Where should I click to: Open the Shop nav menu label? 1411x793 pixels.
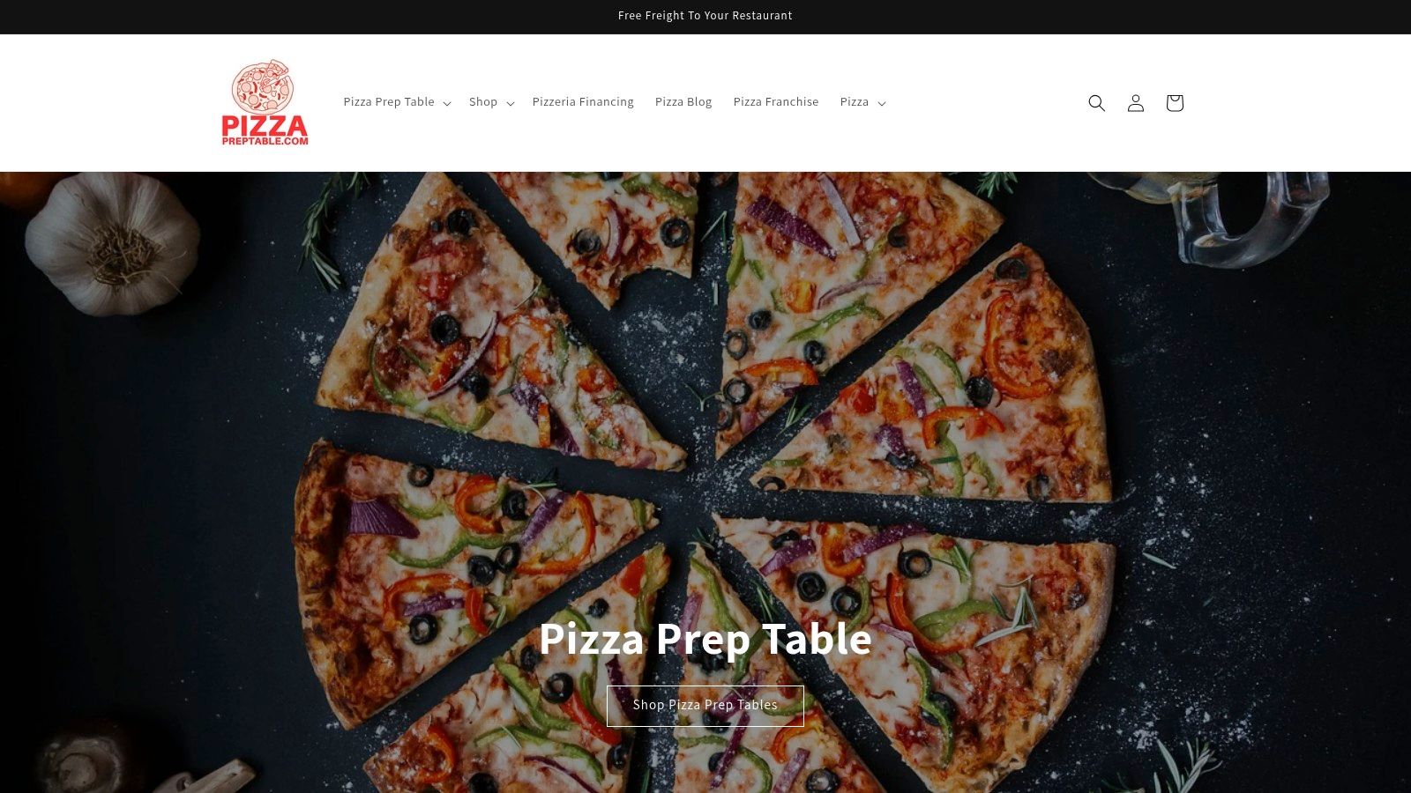pos(483,102)
